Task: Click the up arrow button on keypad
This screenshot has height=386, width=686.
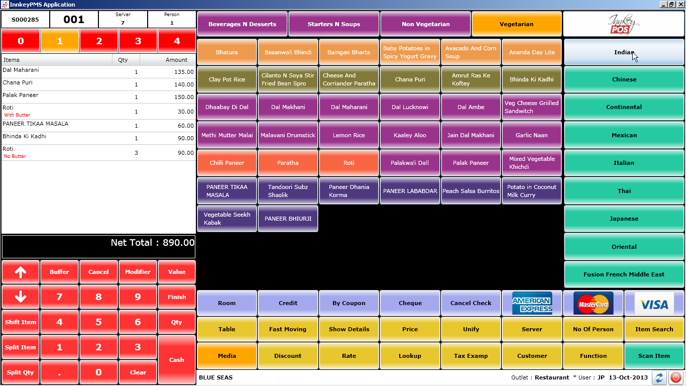Action: coord(21,272)
